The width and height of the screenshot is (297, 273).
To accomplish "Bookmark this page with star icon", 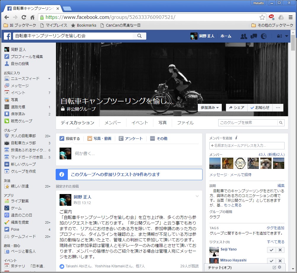I will pyautogui.click(x=262, y=17).
